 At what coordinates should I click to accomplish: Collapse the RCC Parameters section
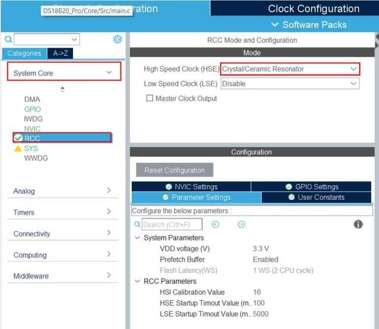point(137,281)
